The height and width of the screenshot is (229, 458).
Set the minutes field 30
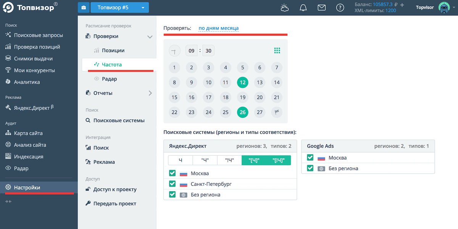tap(208, 50)
